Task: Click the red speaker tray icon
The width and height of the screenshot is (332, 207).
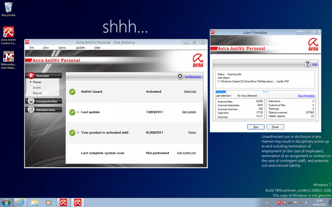Action: tap(290, 203)
